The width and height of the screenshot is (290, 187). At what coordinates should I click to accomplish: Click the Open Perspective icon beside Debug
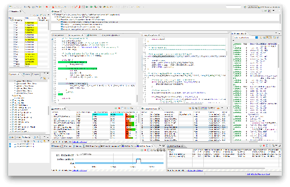[245, 7]
